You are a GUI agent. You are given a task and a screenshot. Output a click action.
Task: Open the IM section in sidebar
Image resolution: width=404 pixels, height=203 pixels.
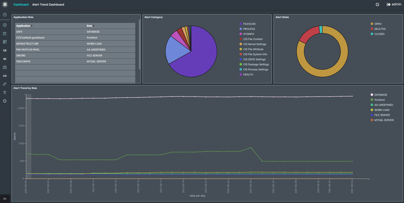tap(5, 59)
